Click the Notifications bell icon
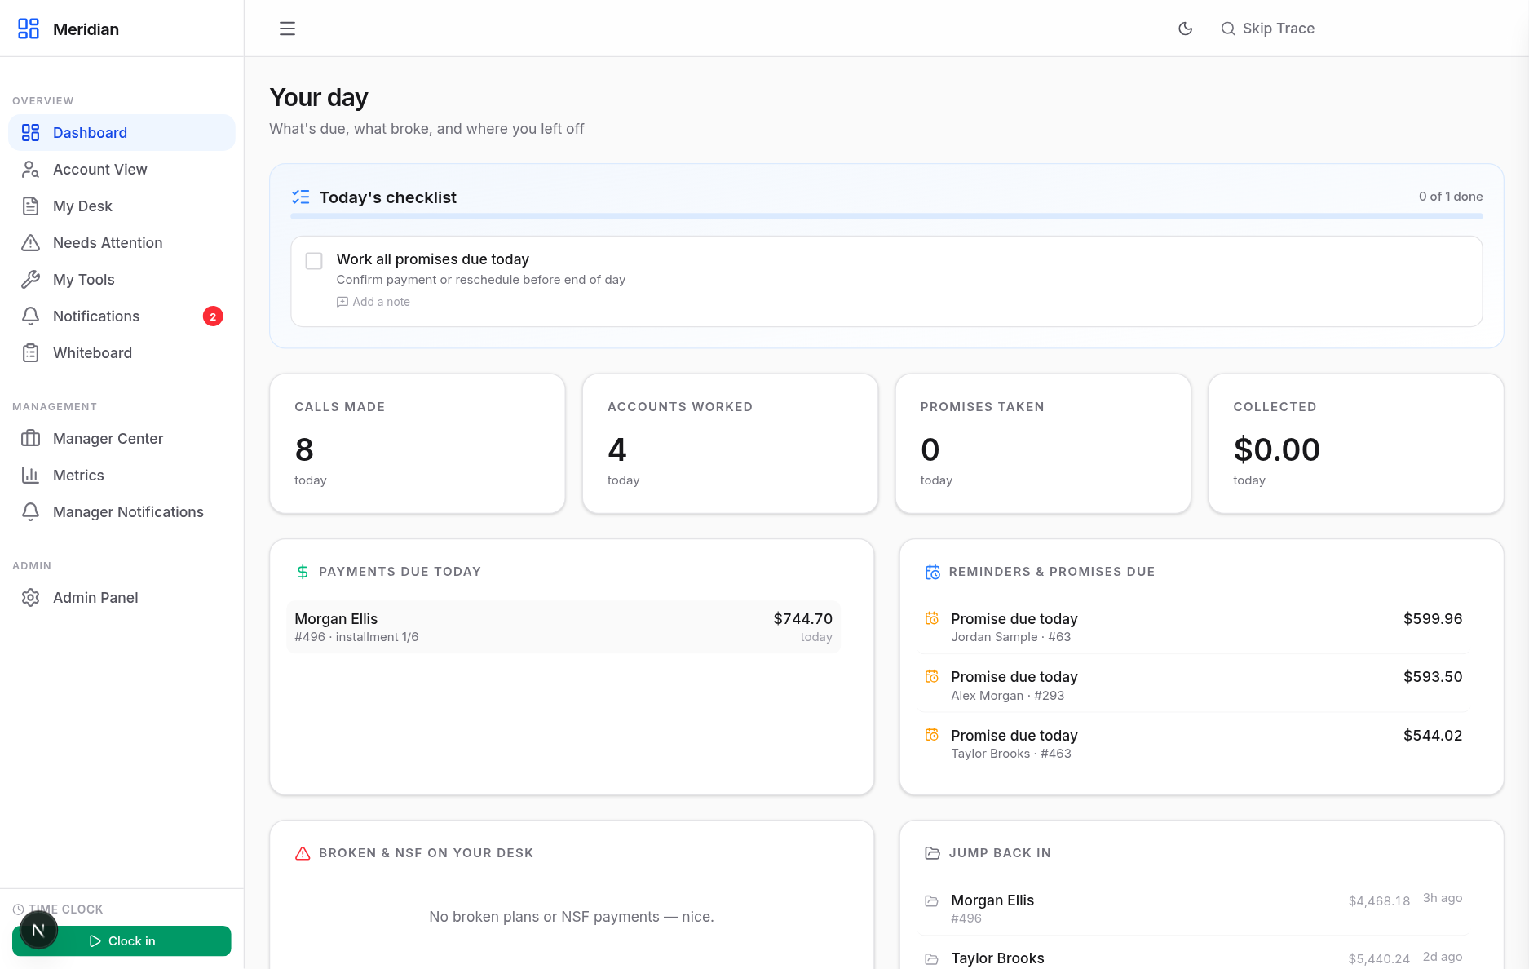The width and height of the screenshot is (1529, 969). tap(30, 316)
